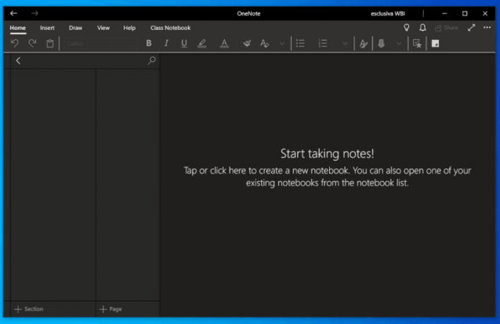This screenshot has height=324, width=500.
Task: Toggle the numbered list
Action: point(323,43)
